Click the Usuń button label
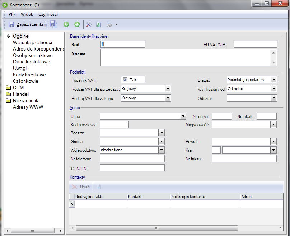290x236 pixels. click(x=85, y=187)
